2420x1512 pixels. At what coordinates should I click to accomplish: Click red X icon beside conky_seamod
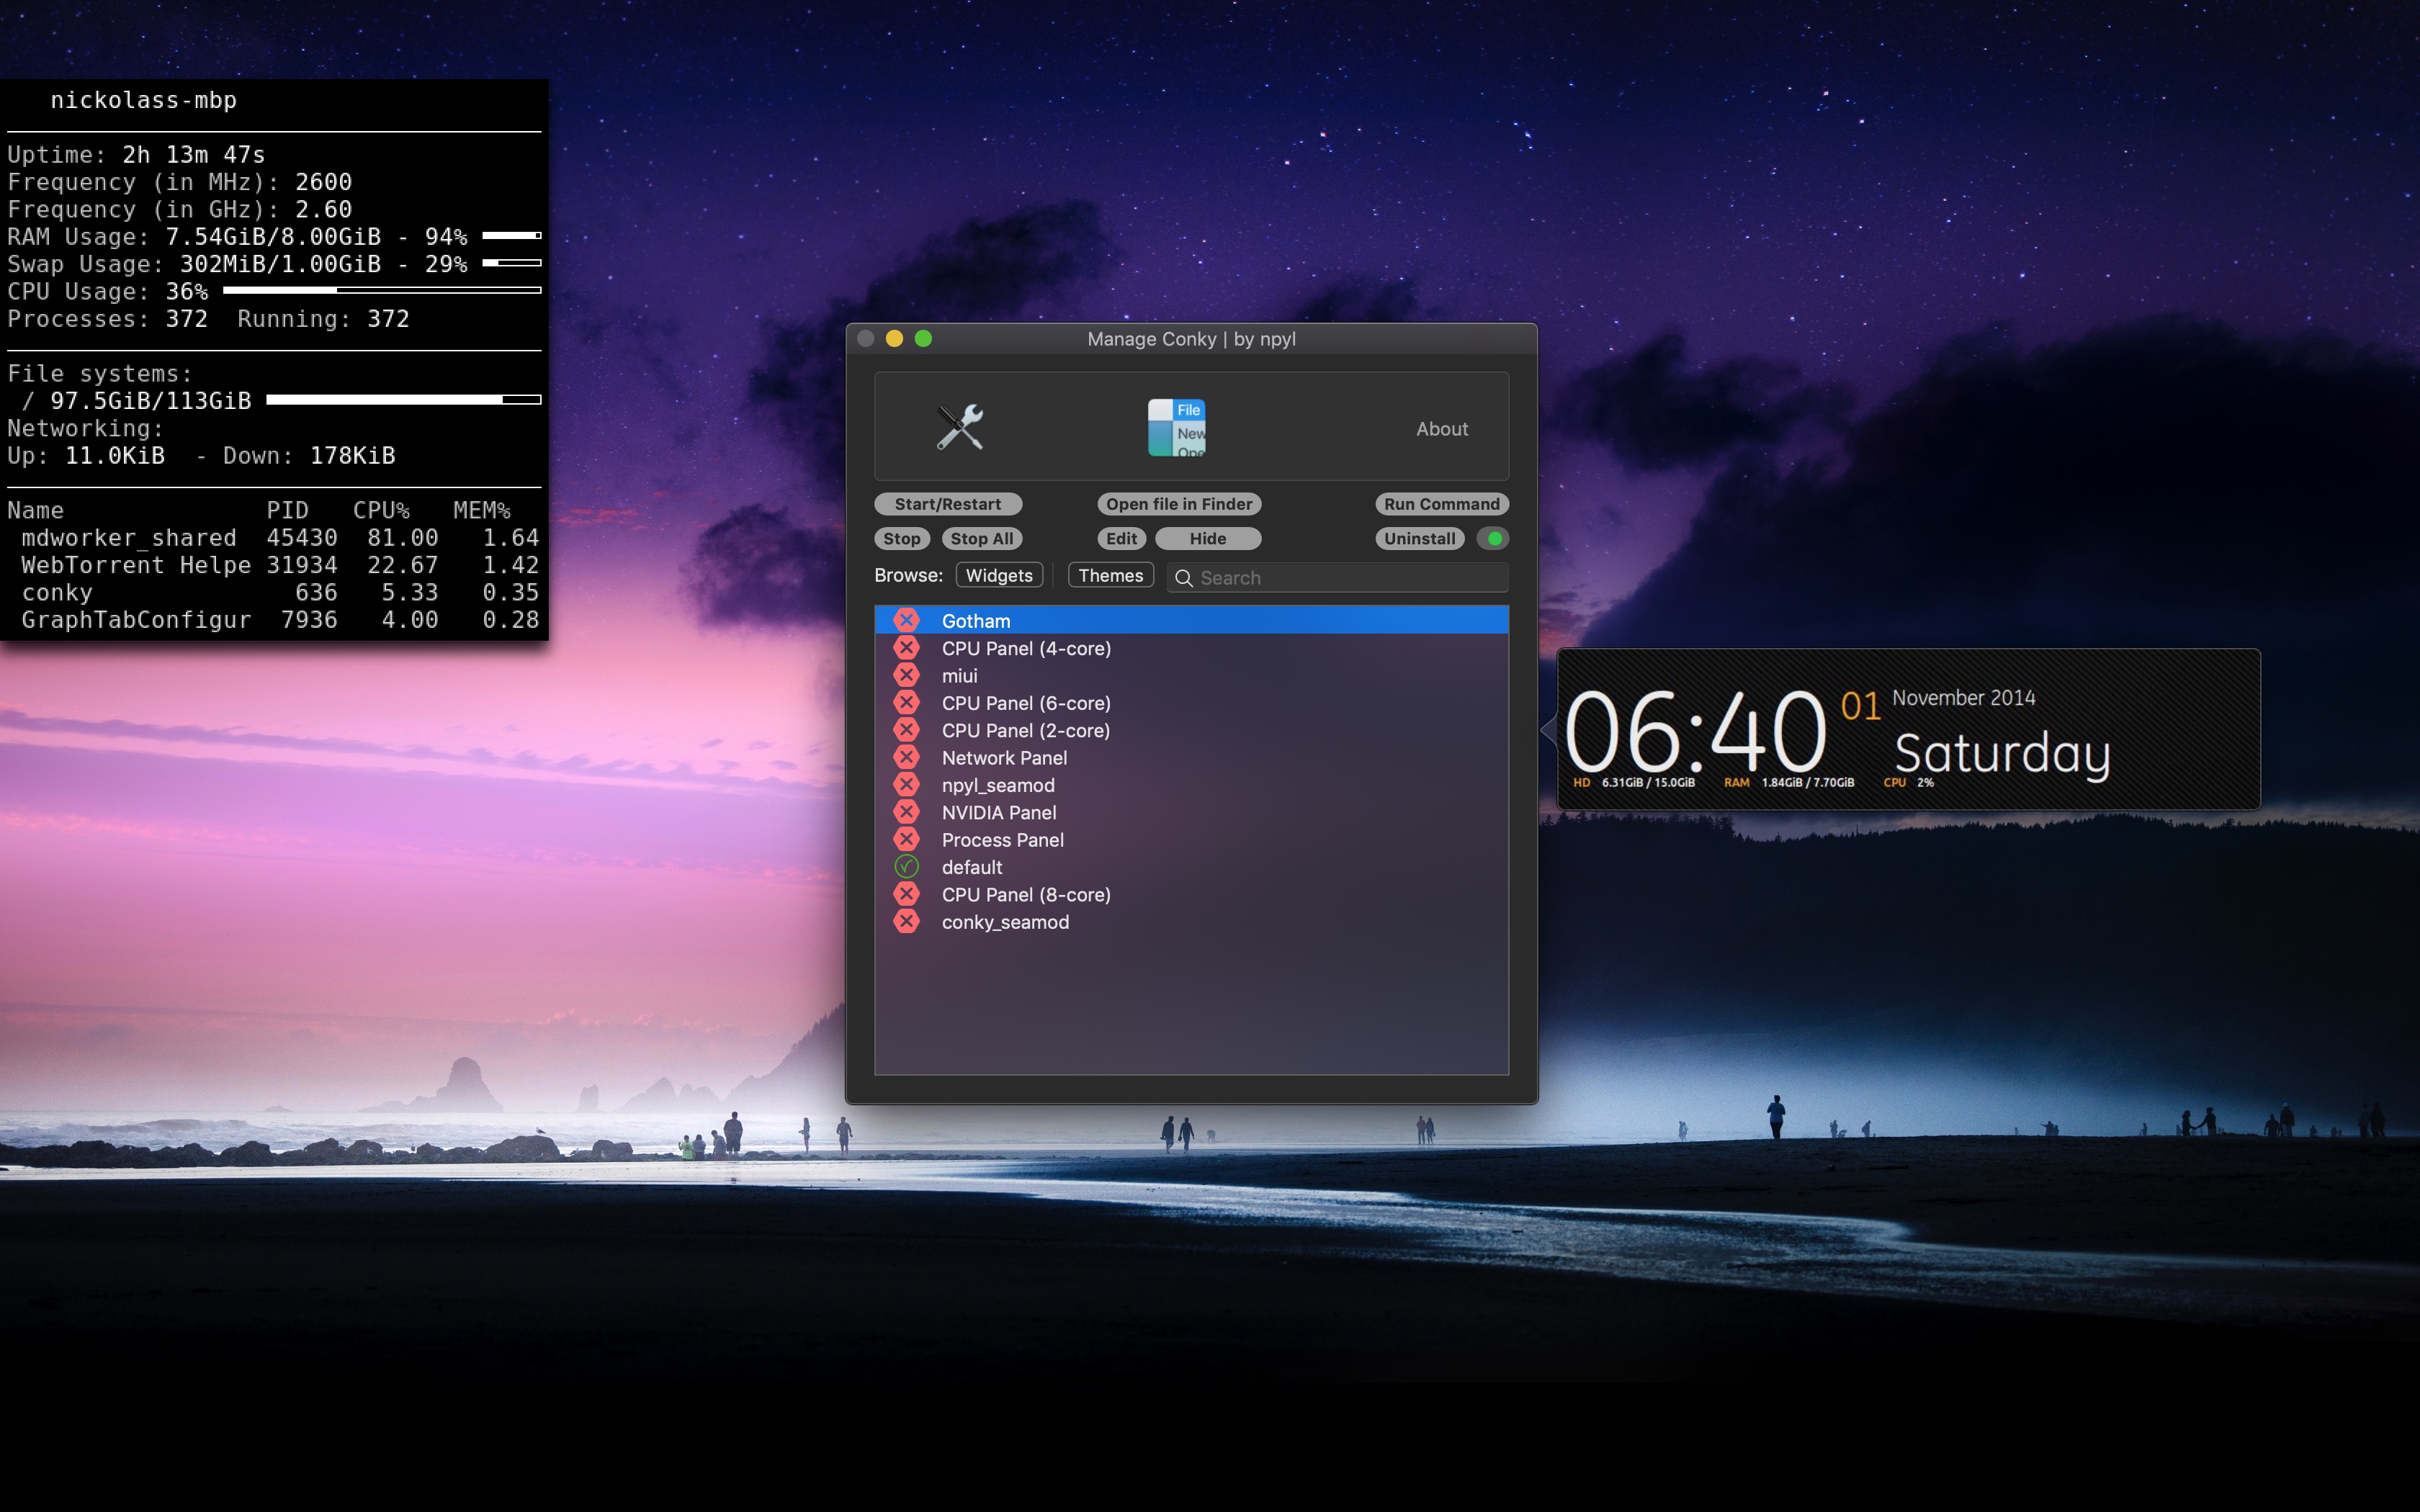[906, 922]
